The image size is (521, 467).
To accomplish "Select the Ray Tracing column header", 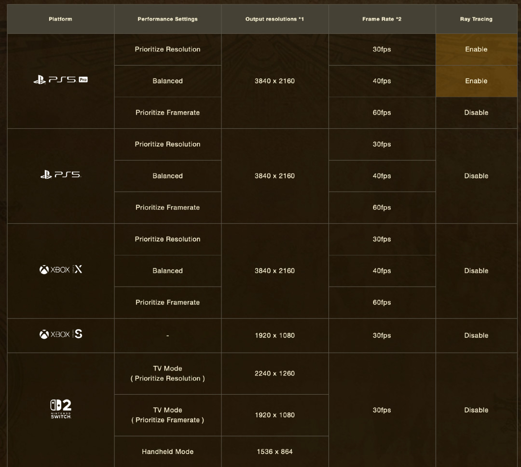I will (x=476, y=19).
